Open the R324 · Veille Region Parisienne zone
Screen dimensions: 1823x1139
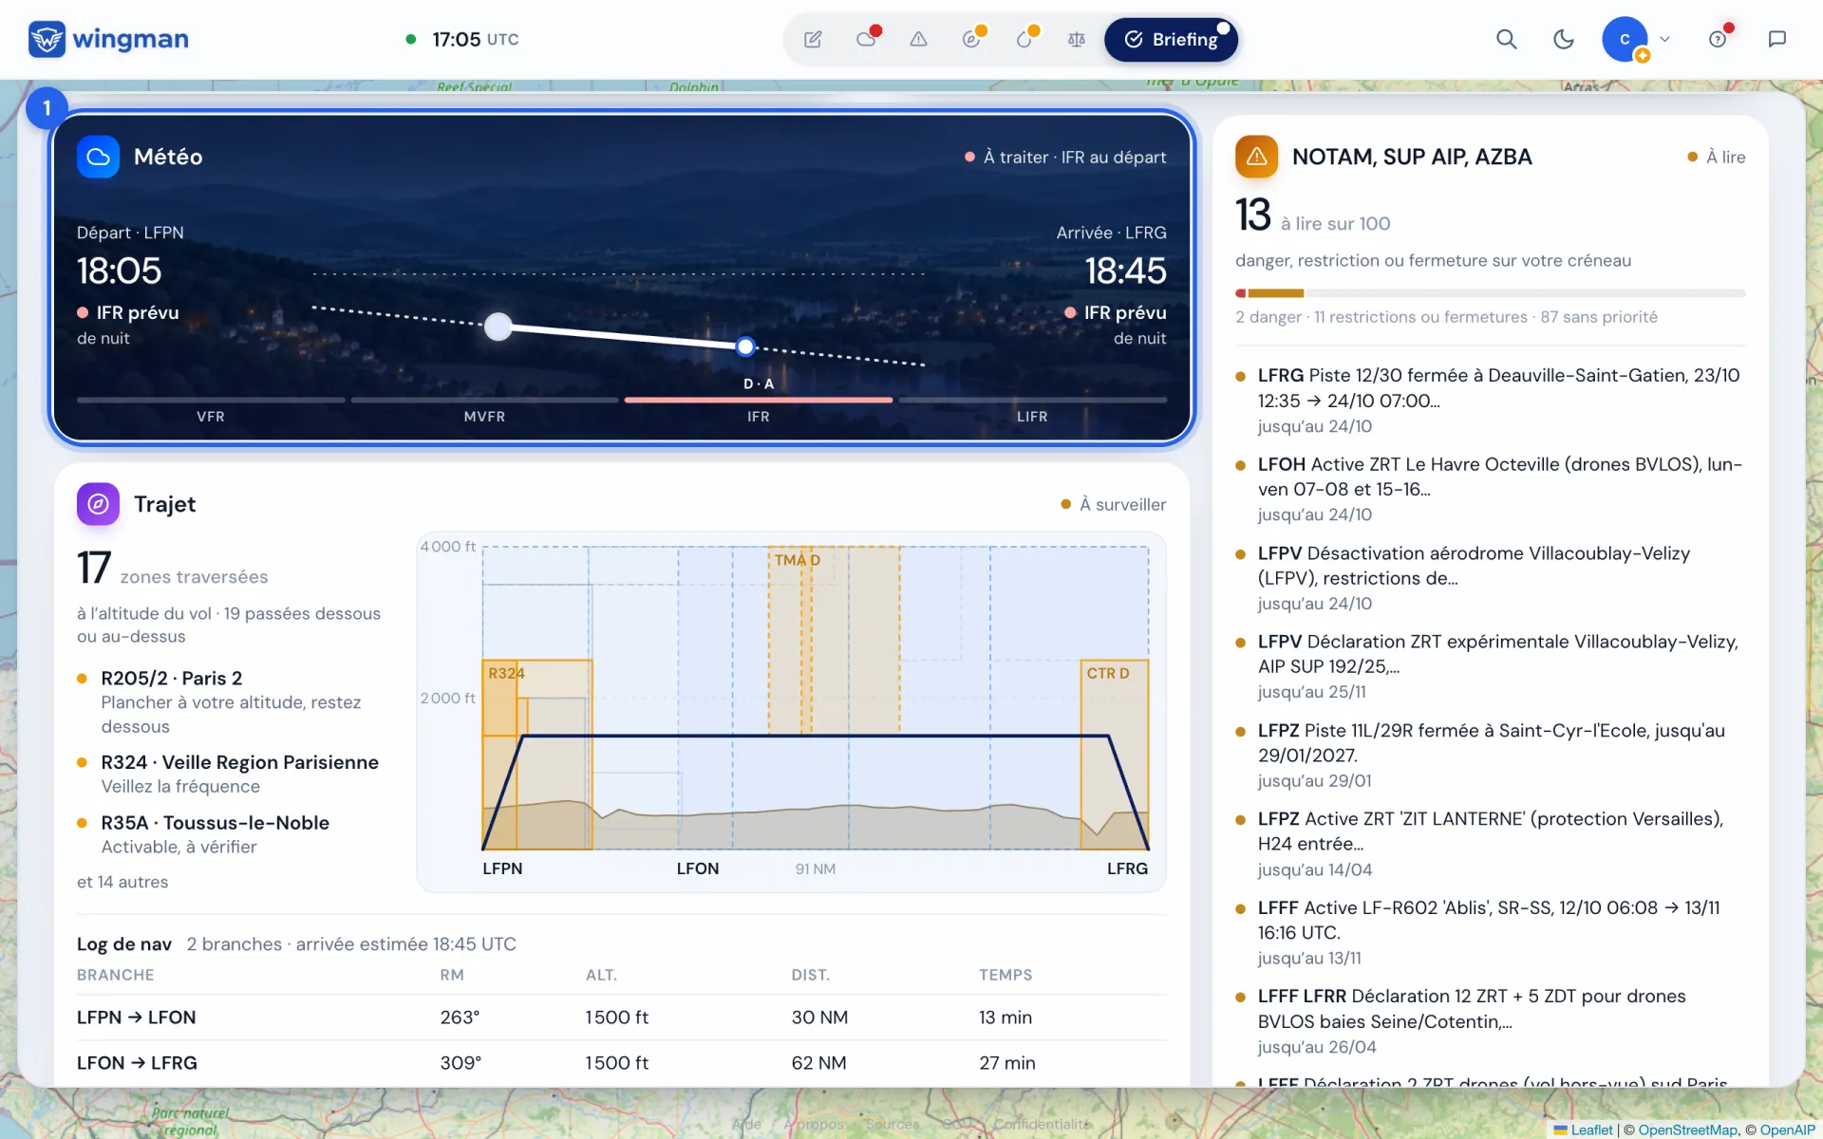[231, 774]
